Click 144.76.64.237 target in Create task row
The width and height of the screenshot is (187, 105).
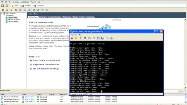[x=30, y=101]
